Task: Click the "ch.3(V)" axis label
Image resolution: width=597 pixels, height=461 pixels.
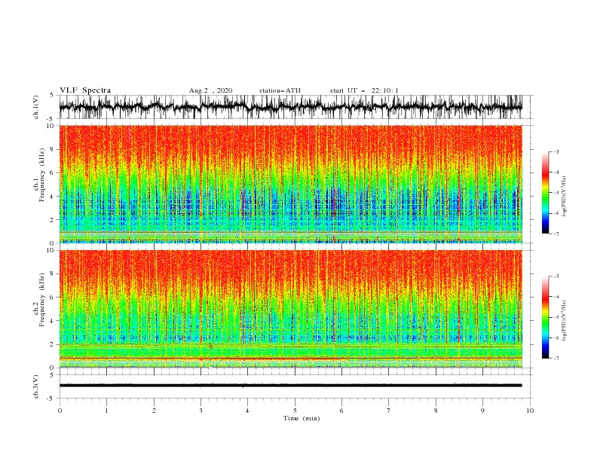Action: click(x=36, y=386)
